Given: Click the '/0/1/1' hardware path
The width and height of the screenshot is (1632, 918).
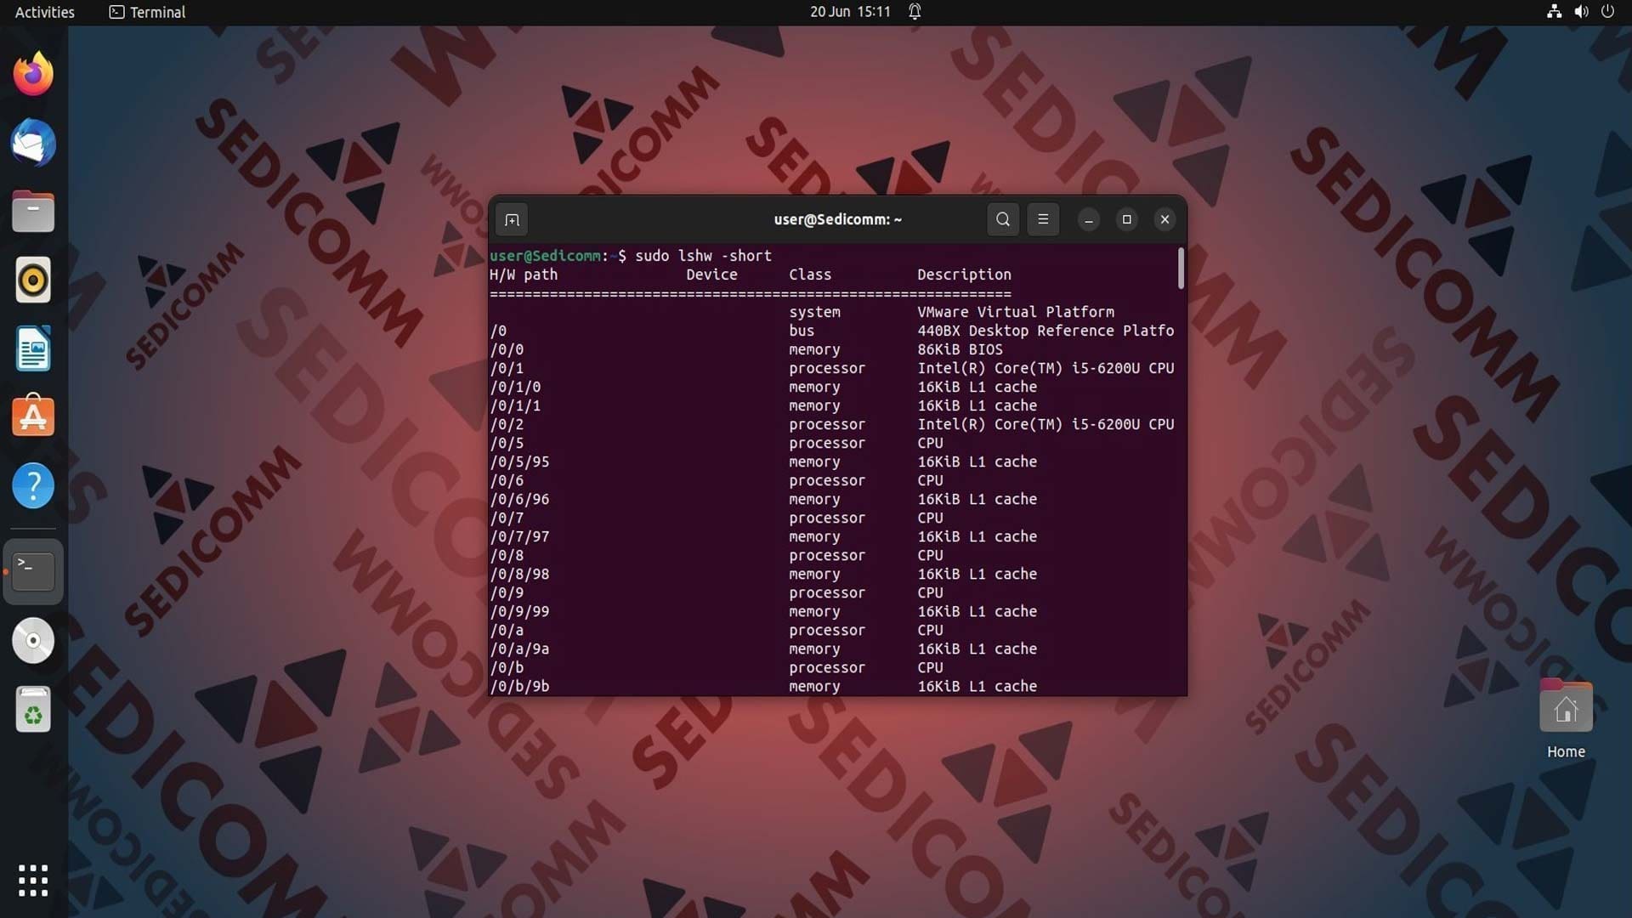Looking at the screenshot, I should (x=515, y=405).
